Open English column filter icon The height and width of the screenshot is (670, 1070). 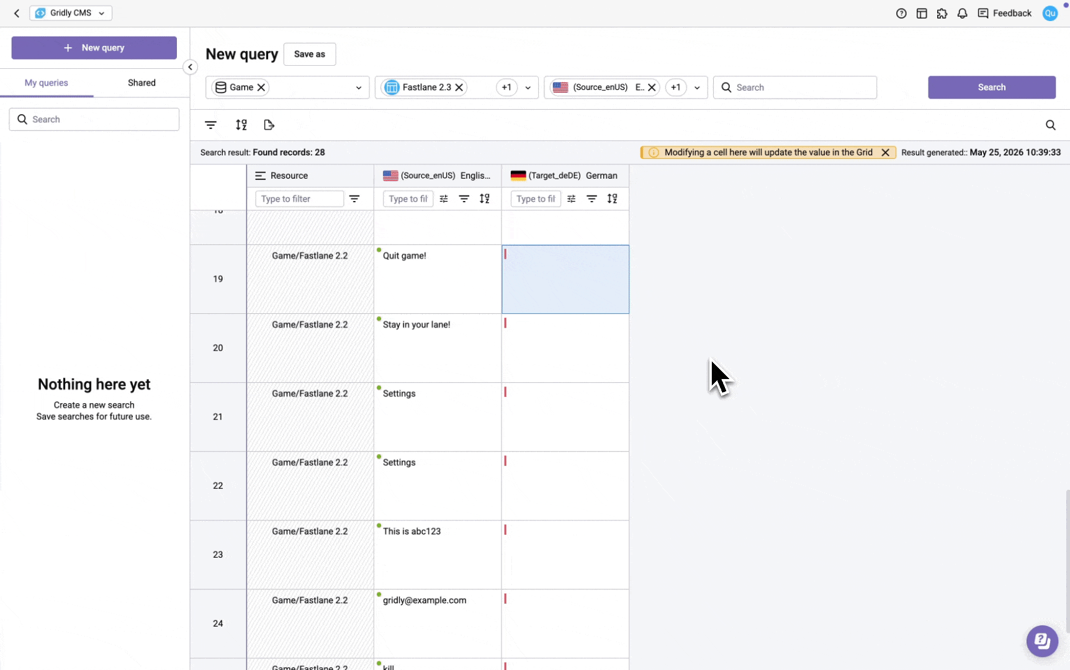464,199
